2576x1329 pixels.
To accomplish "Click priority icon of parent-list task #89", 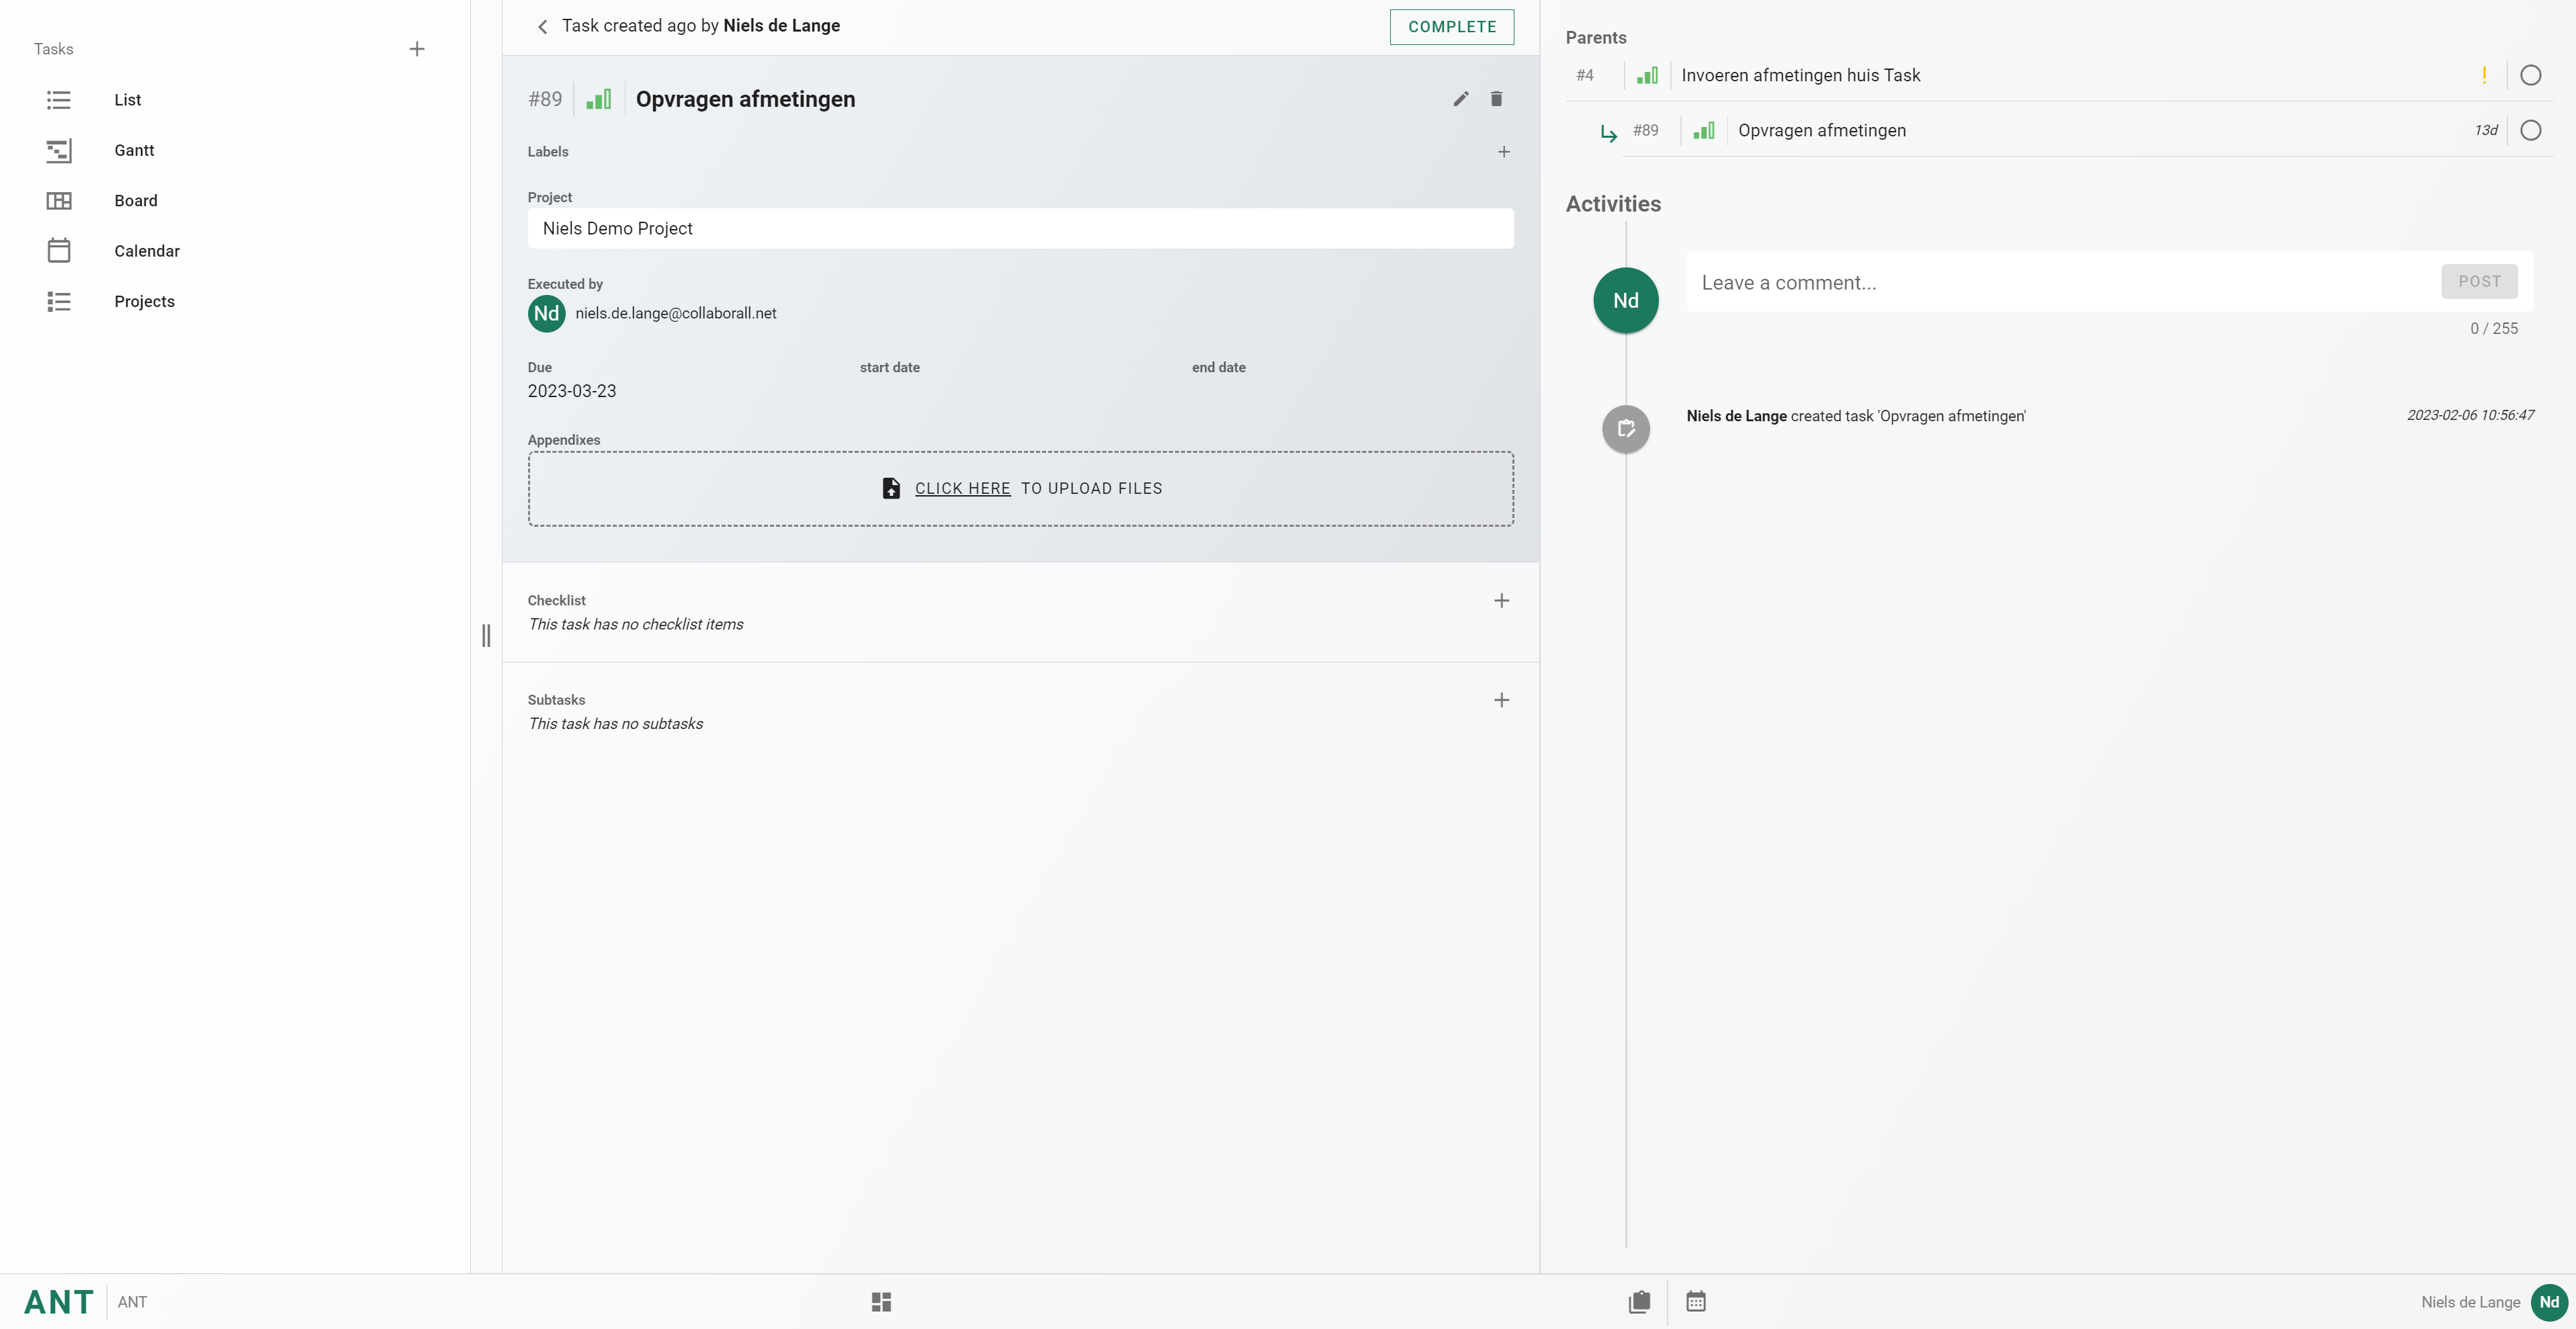I will coord(1704,130).
